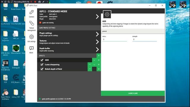The height and width of the screenshot is (107, 190).
Task: Click the 'EFFECTS' section heading
Action: pos(42,56)
